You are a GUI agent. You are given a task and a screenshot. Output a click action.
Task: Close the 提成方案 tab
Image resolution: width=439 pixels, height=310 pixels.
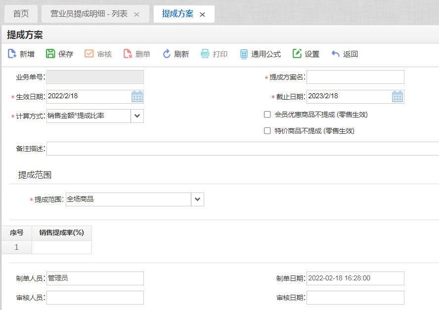pos(202,15)
